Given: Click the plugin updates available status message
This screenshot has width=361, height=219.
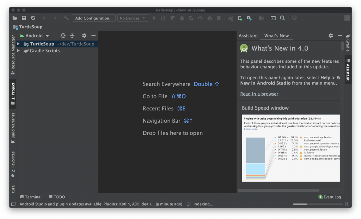Looking at the screenshot, I should tap(100, 204).
